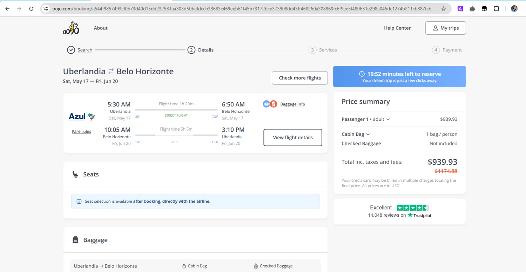This screenshot has height=272, width=526.
Task: Click the Cabin Bag icon in table header
Action: [x=184, y=266]
